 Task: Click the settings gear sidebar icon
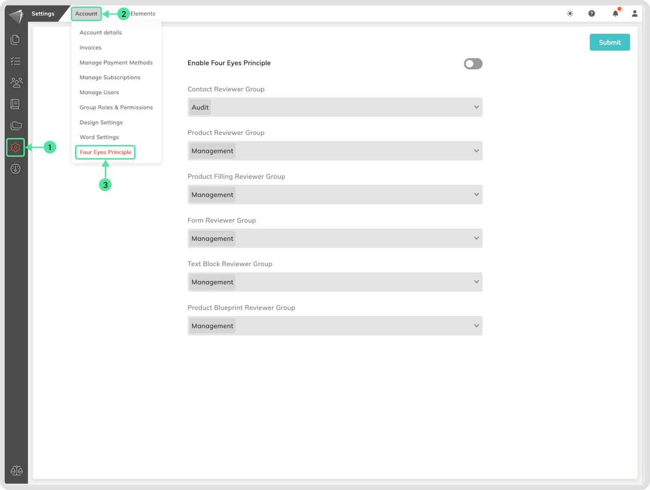(x=15, y=147)
